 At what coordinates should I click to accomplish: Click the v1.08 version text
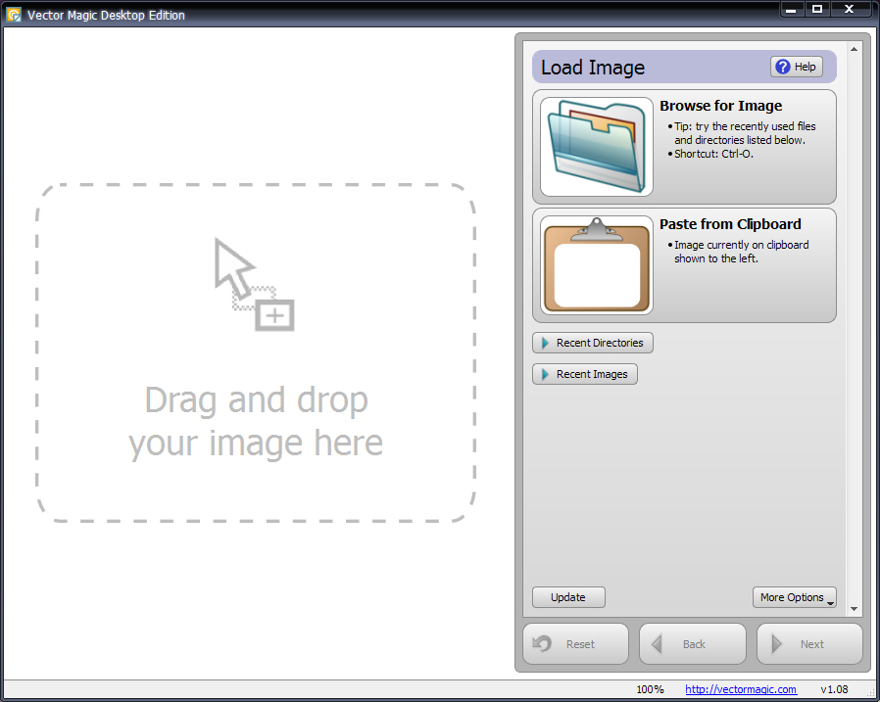click(834, 689)
